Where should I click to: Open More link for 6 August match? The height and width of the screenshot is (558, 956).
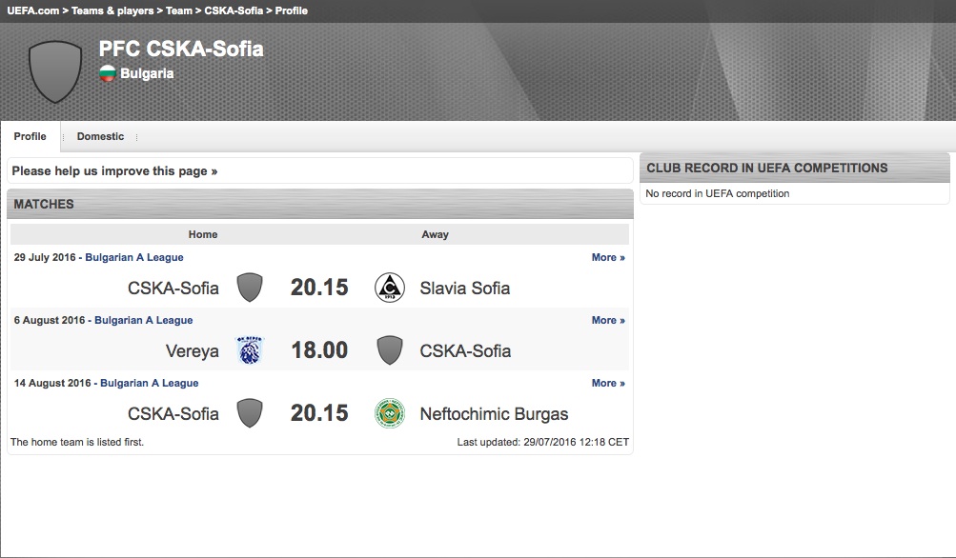[x=608, y=320]
